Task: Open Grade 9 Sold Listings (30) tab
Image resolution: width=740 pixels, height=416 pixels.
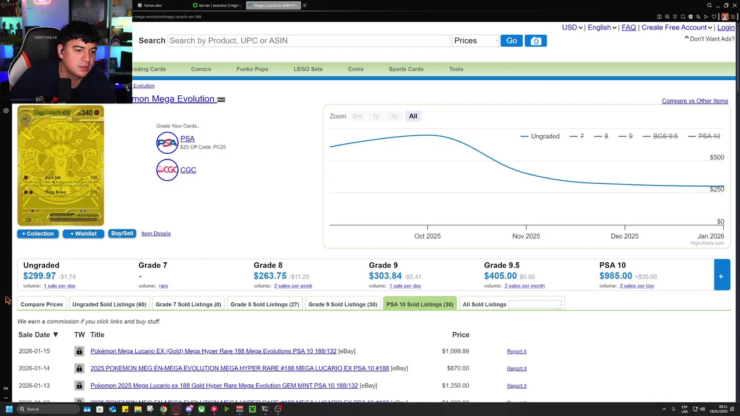Action: tap(343, 304)
